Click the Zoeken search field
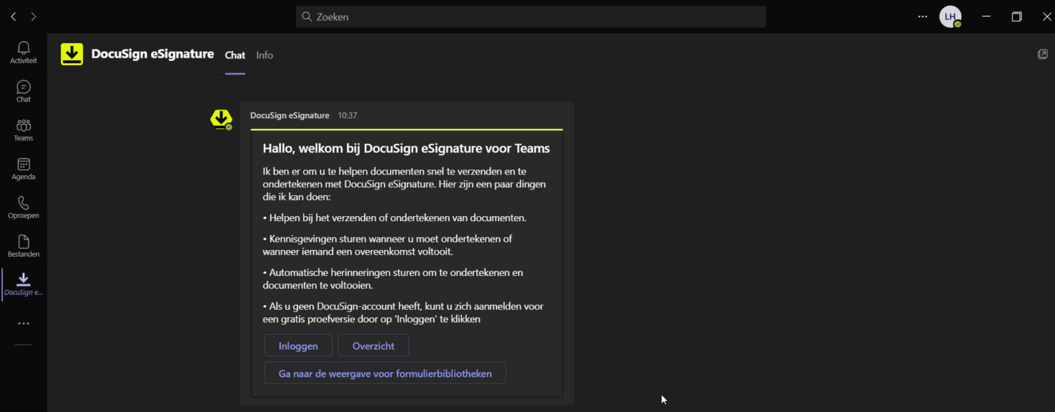 [x=530, y=16]
